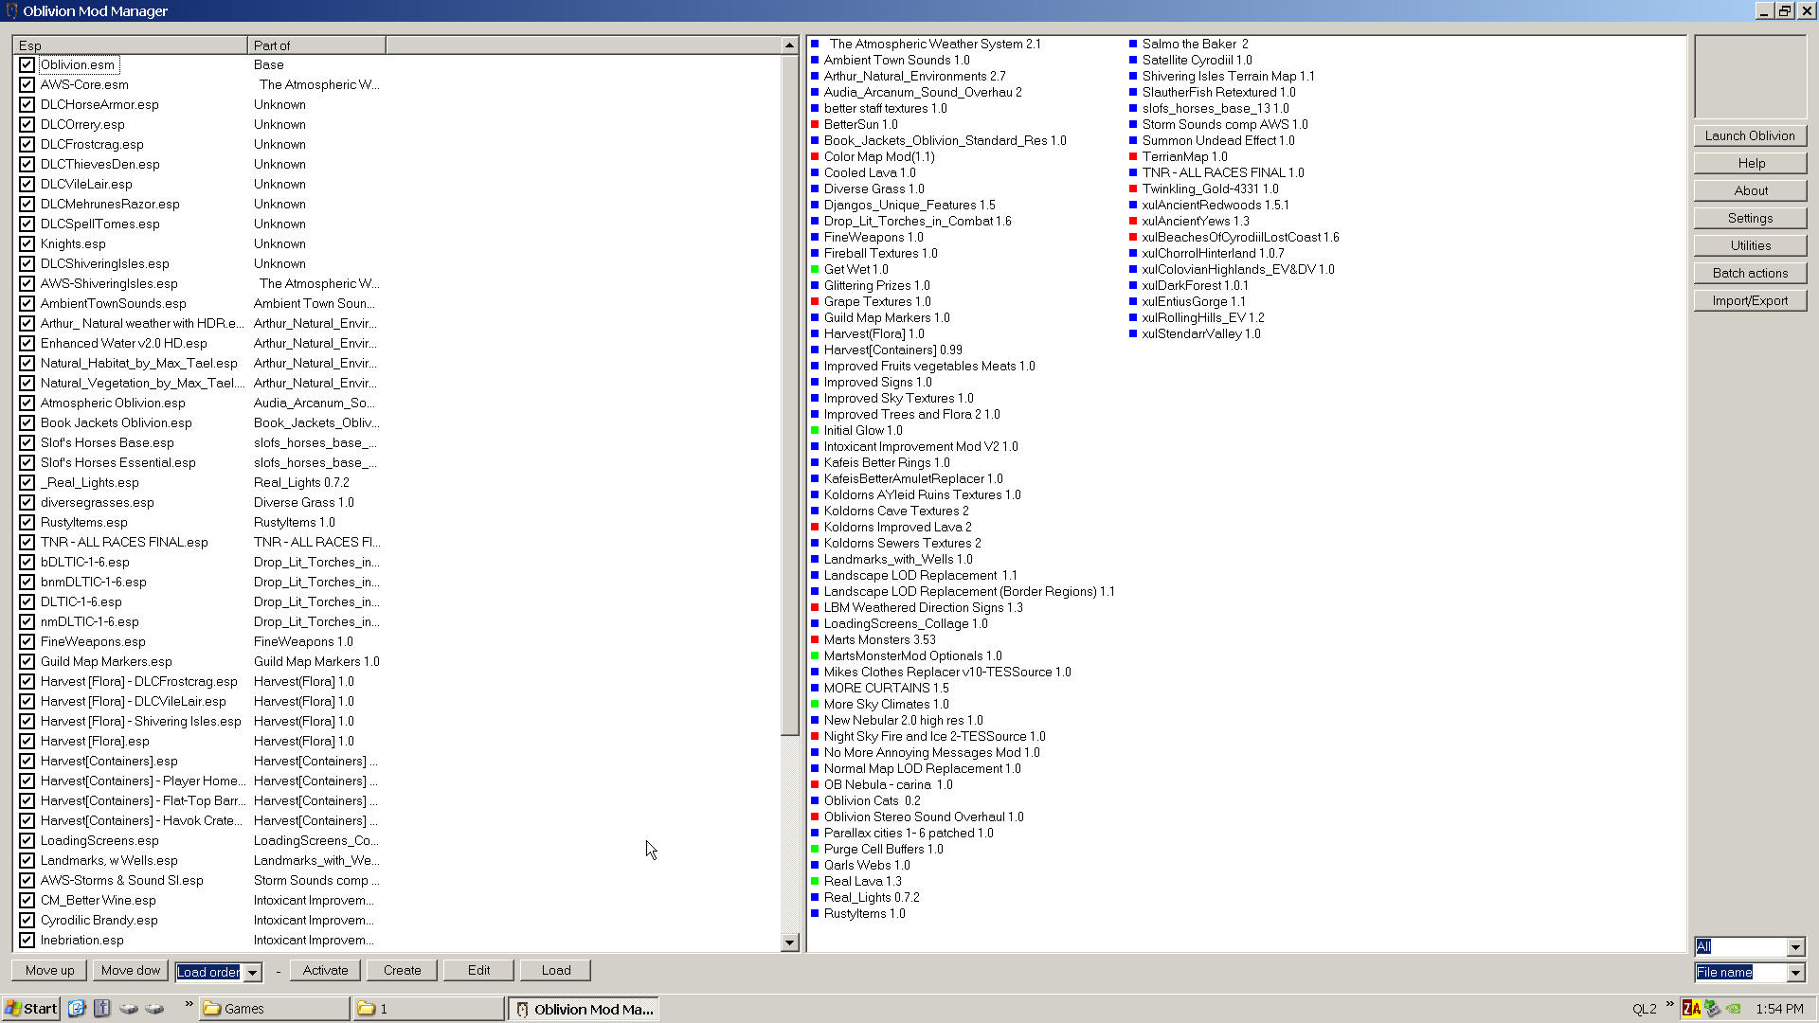Click the red square beside Grape Textures 1.0
This screenshot has width=1819, height=1023.
(x=815, y=301)
